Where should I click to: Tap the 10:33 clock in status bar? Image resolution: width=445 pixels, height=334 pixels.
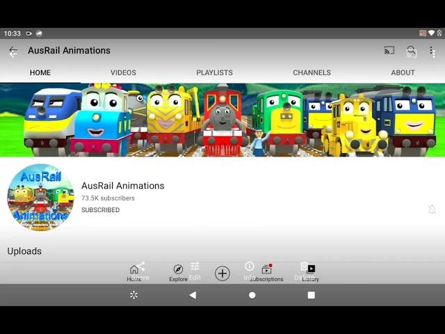(x=13, y=33)
